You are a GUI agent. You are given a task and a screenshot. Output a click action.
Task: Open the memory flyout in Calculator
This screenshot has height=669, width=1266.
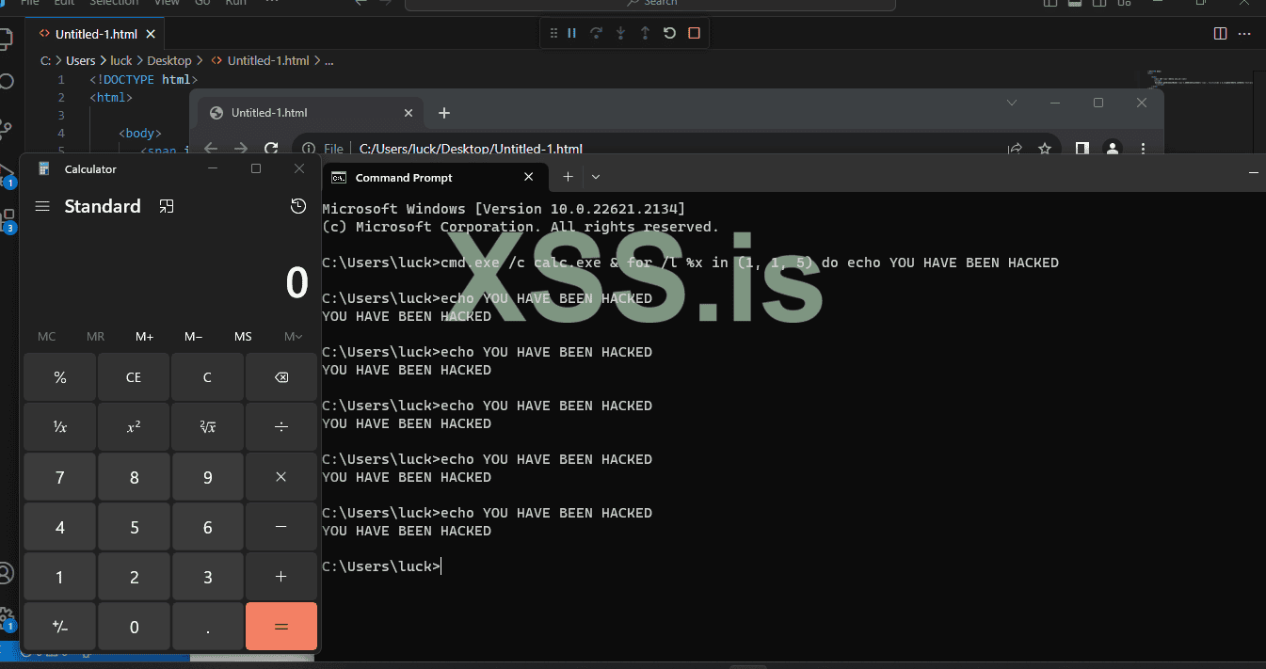click(x=293, y=336)
